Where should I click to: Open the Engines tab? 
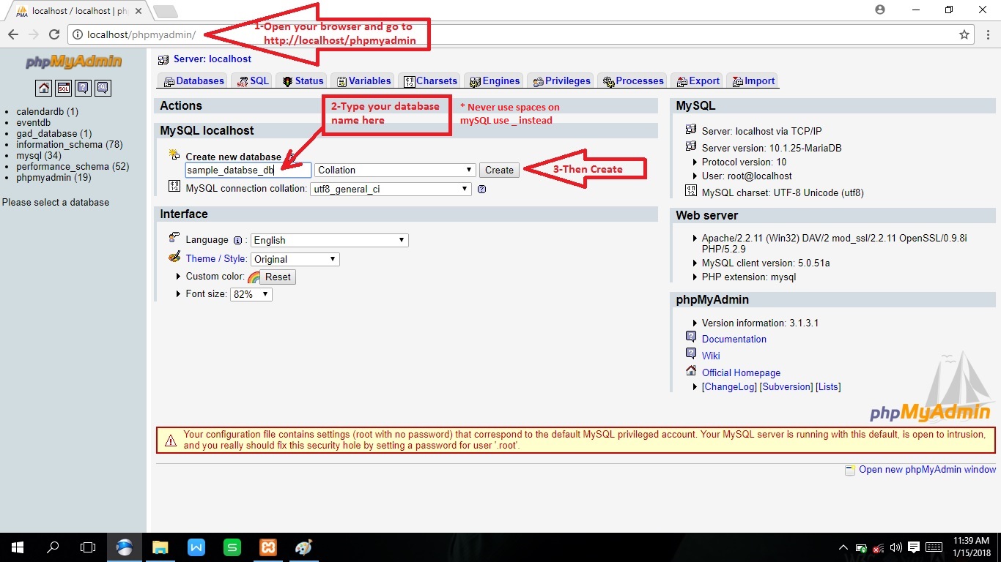click(495, 81)
